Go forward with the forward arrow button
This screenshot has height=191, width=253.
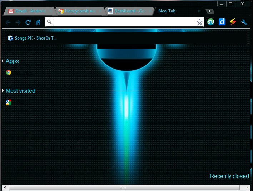[x=18, y=22]
